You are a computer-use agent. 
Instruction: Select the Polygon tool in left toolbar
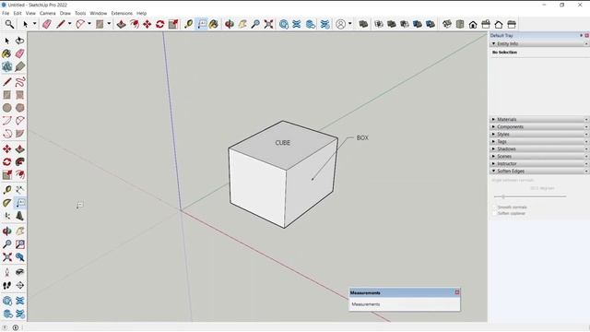(x=20, y=108)
